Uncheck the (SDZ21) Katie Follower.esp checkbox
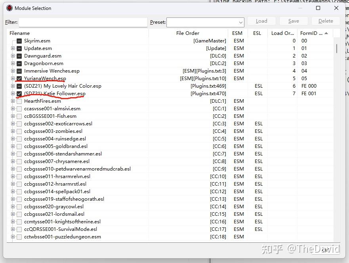The image size is (349, 263). point(19,94)
